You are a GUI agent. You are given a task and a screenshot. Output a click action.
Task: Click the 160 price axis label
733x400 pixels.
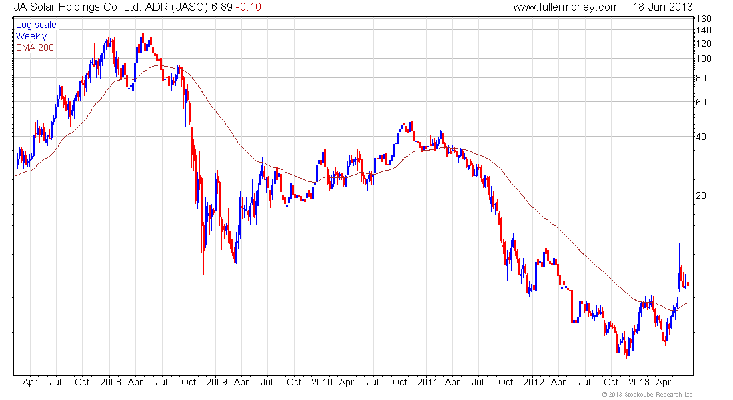704,19
